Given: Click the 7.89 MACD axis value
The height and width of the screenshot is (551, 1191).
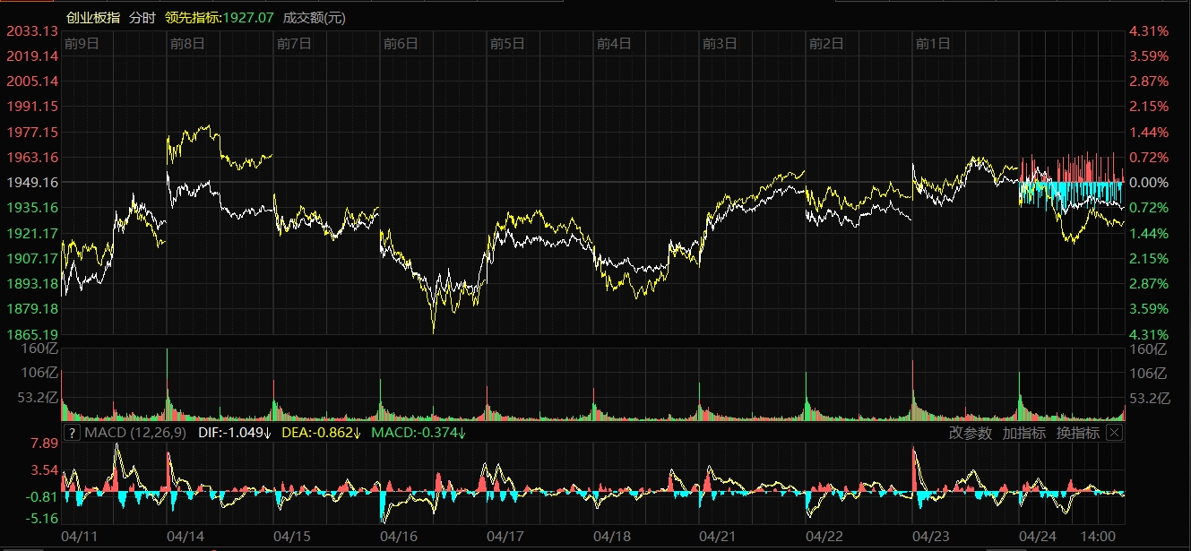Looking at the screenshot, I should [44, 443].
